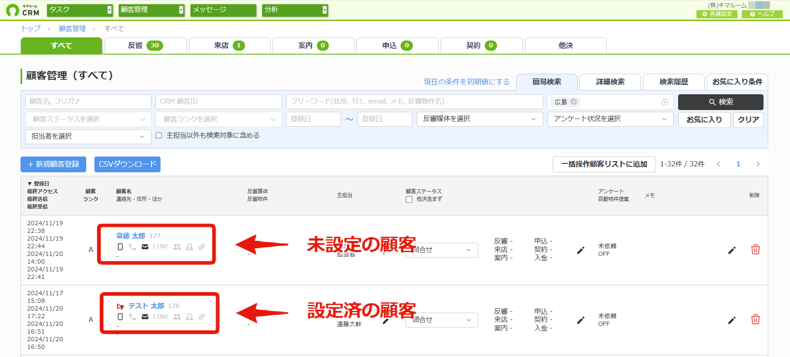The image size is (790, 357).
Task: Expand 顧客ランクを選択 dropdown
Action: coord(219,119)
